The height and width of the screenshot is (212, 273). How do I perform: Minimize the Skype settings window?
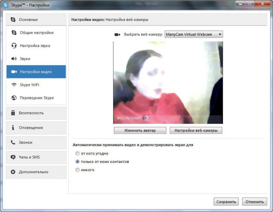(x=240, y=4)
